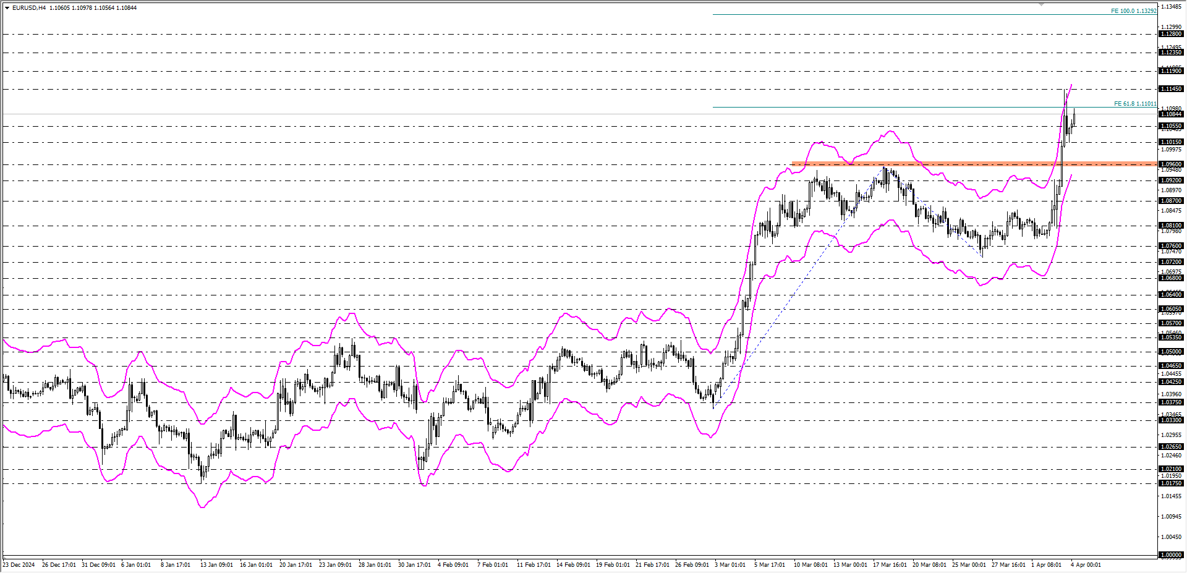
Task: Click the 3 Mar 01:01 time label
Action: tap(731, 565)
